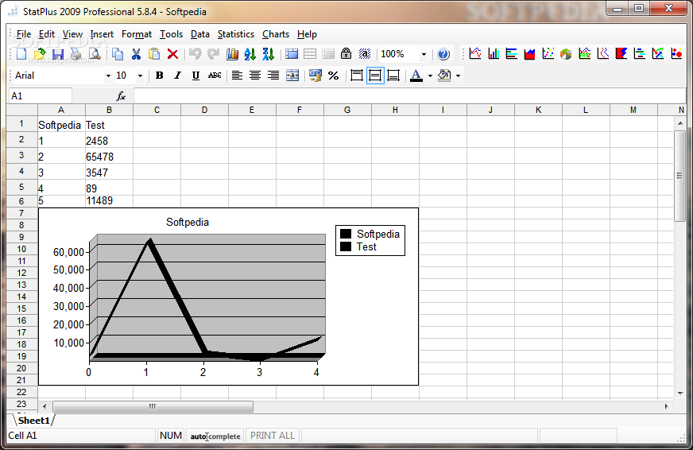Apply currency format with coins icon
Image resolution: width=693 pixels, height=450 pixels.
(316, 76)
